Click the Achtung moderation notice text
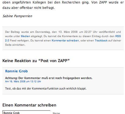The image size is (125, 114). tap(49, 78)
